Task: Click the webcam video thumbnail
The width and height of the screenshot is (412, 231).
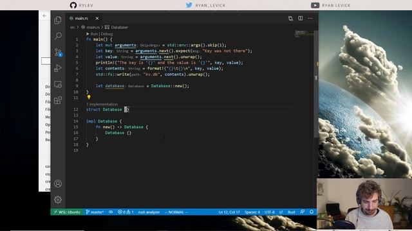Action: coord(364,203)
